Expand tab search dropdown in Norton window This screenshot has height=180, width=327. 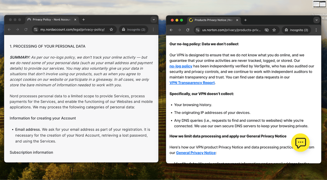316,20
